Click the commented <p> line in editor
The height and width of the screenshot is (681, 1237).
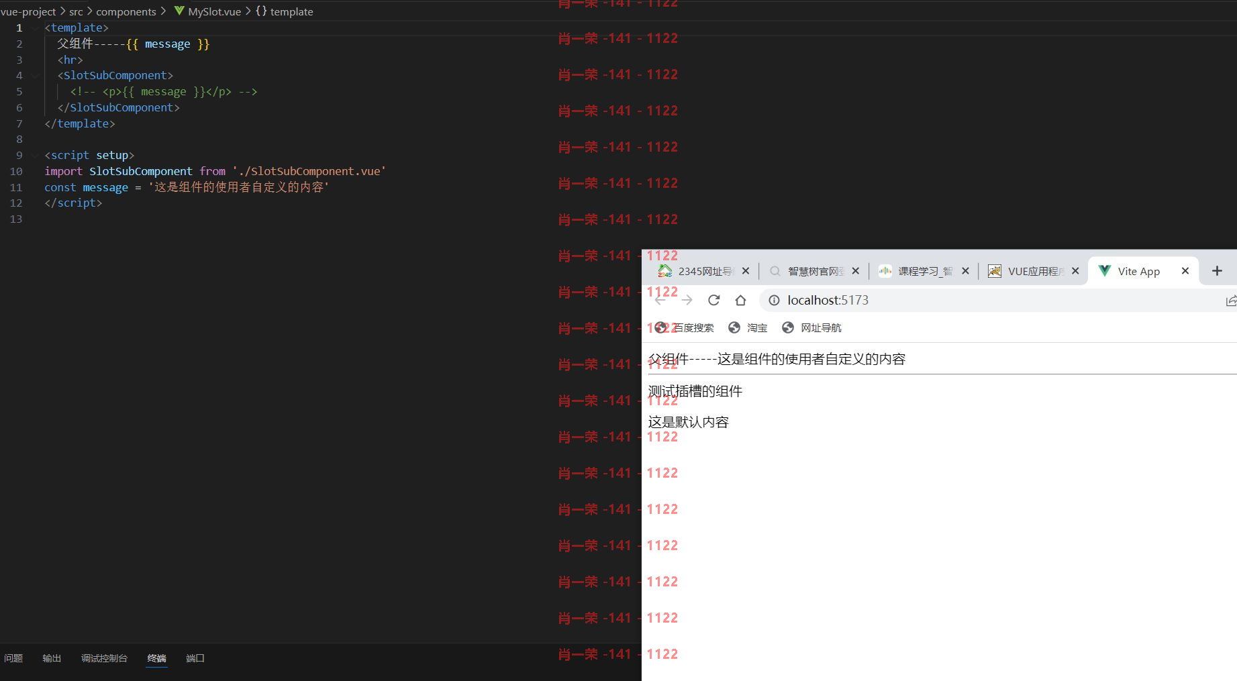(164, 91)
